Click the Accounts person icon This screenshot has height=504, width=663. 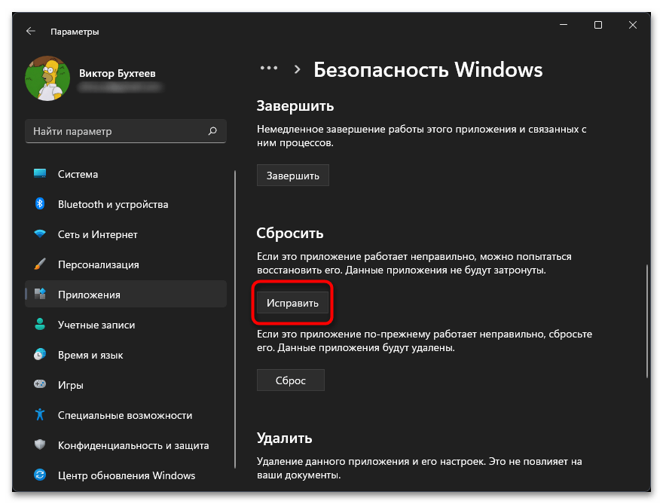point(41,325)
